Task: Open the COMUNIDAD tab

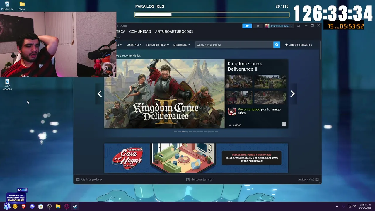Action: (140, 32)
